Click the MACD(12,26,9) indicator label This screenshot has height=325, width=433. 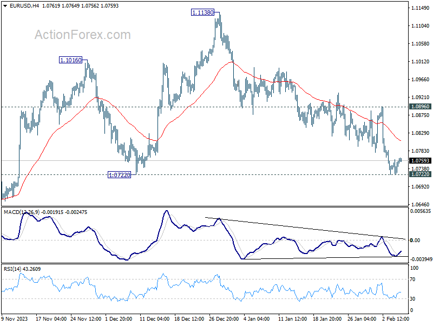tap(22, 212)
